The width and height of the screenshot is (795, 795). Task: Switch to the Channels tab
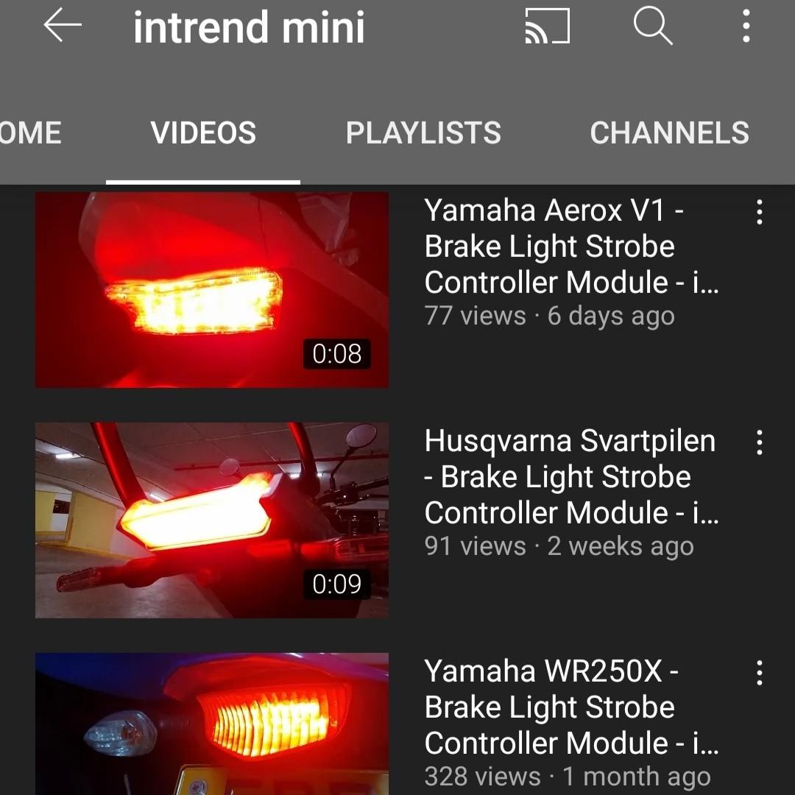[669, 132]
